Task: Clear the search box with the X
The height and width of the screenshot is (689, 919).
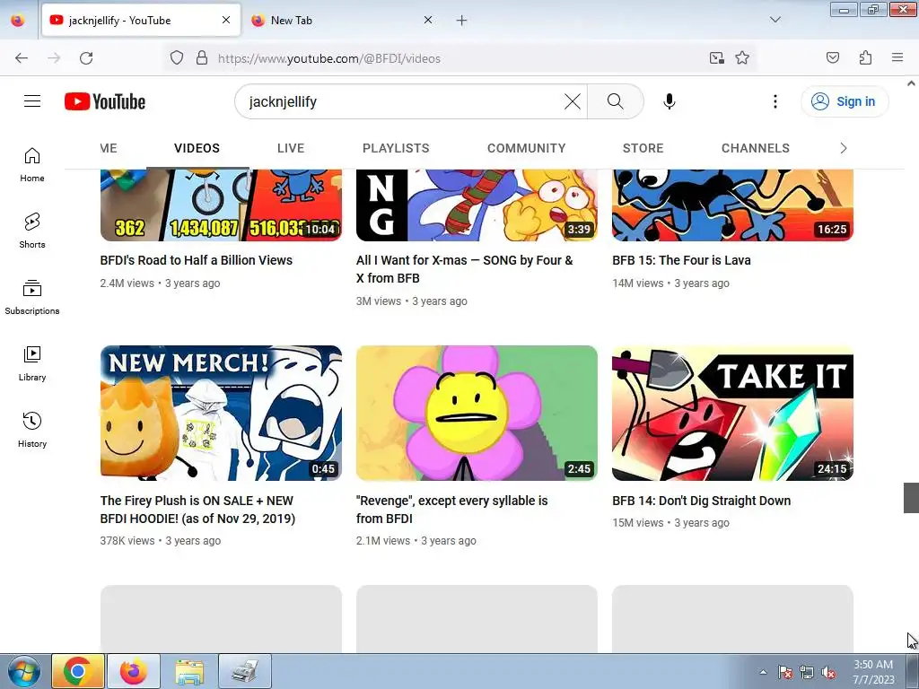Action: [572, 101]
